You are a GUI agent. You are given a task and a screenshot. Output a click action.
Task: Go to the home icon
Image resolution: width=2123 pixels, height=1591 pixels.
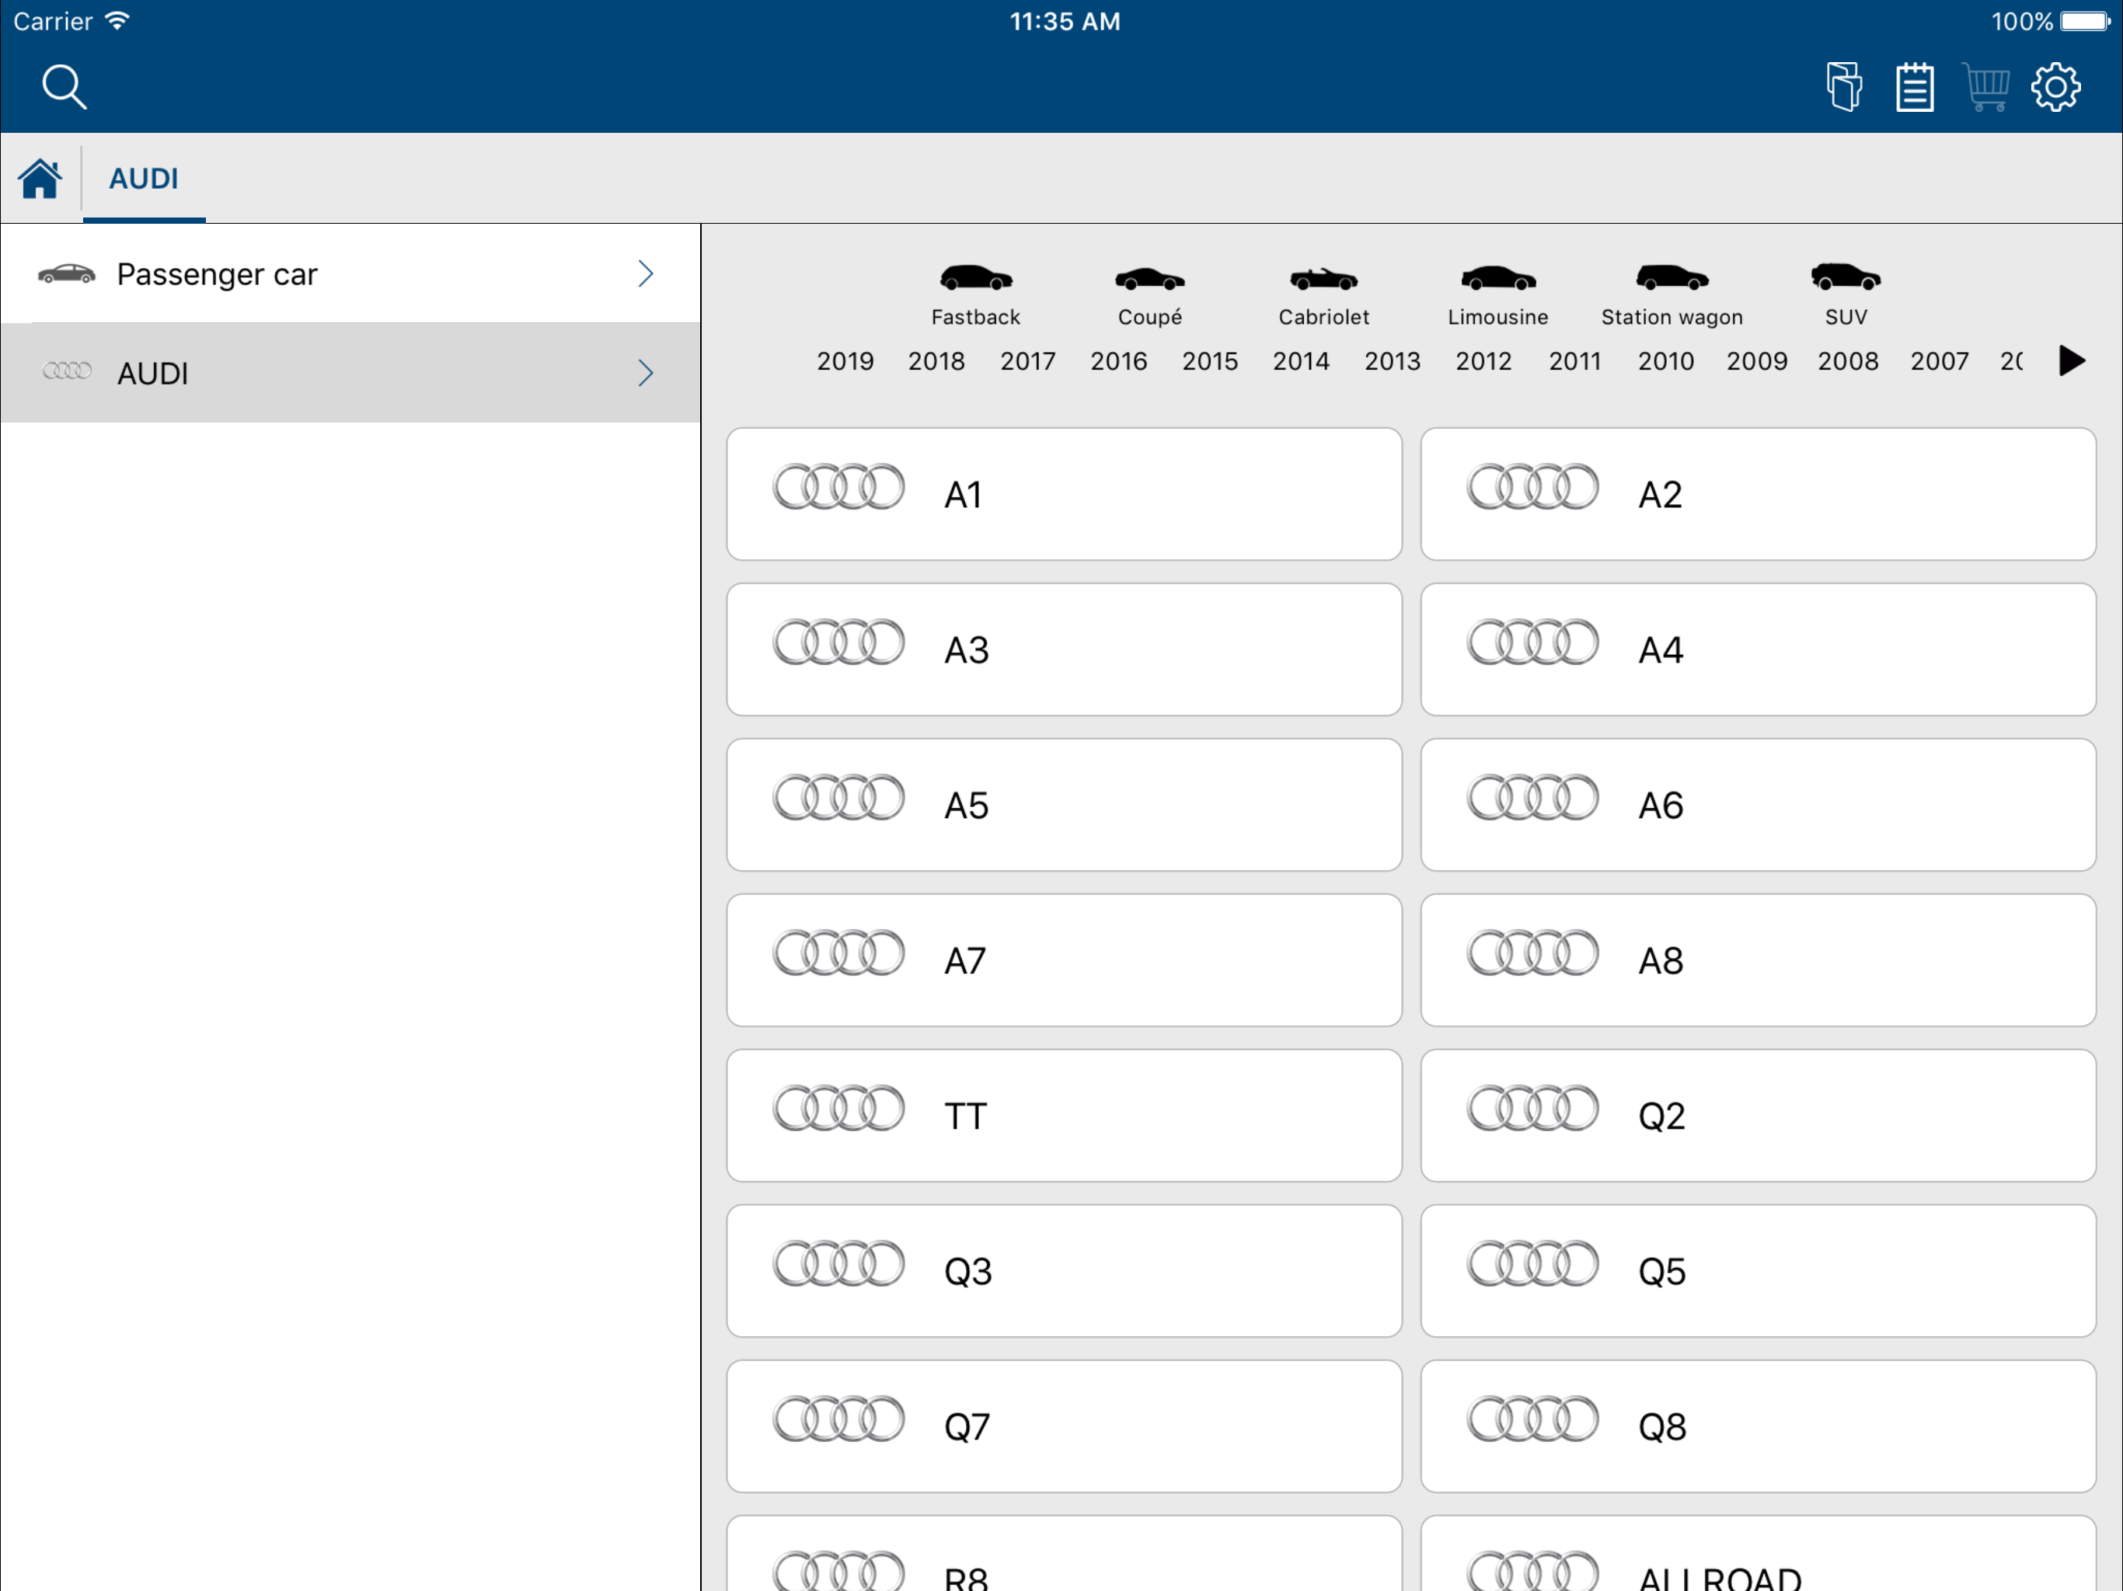point(40,179)
